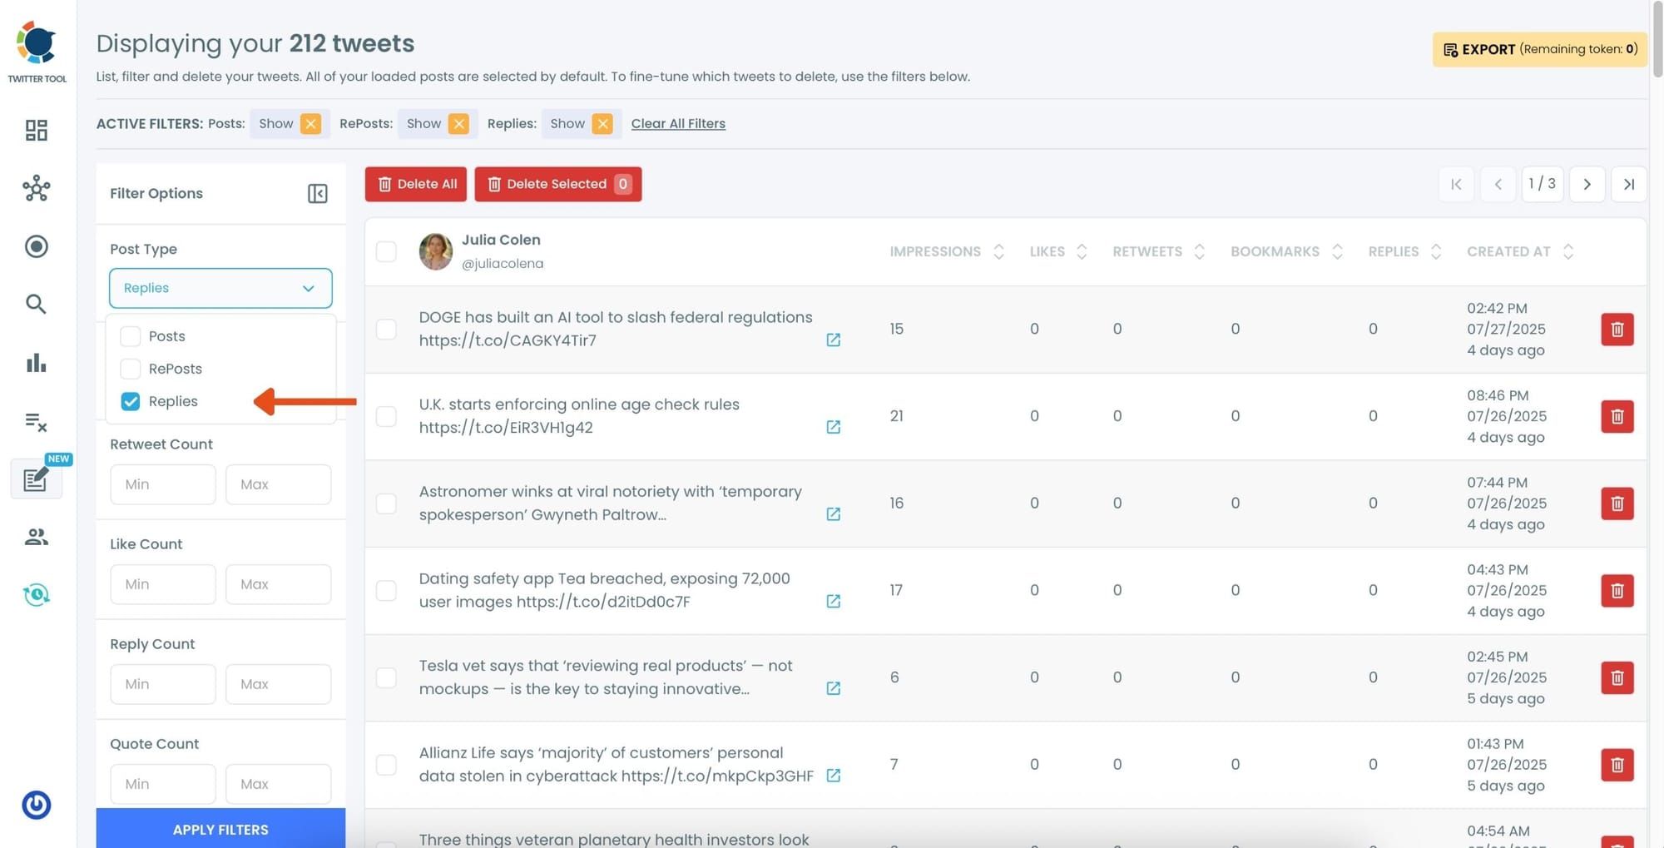Open the users group sidebar icon
Viewport: 1664px width, 848px height.
(36, 537)
